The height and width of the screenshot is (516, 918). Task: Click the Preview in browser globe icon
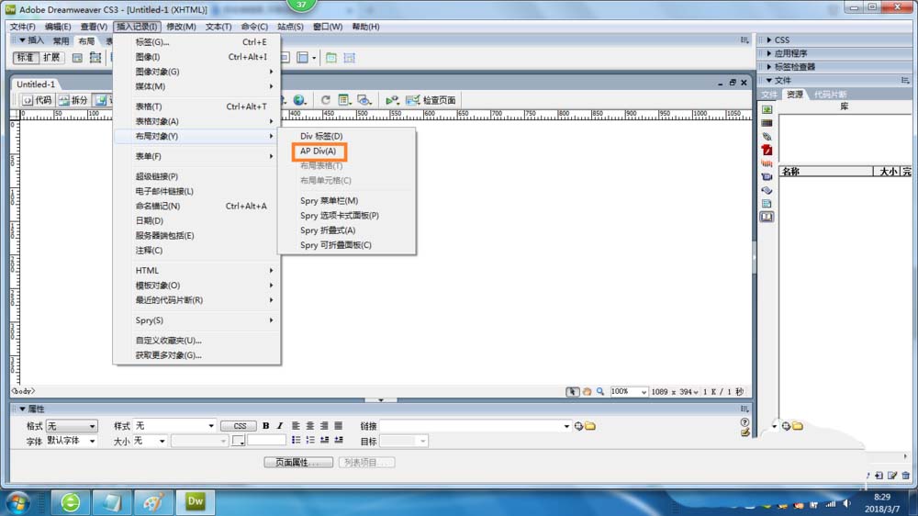(299, 100)
